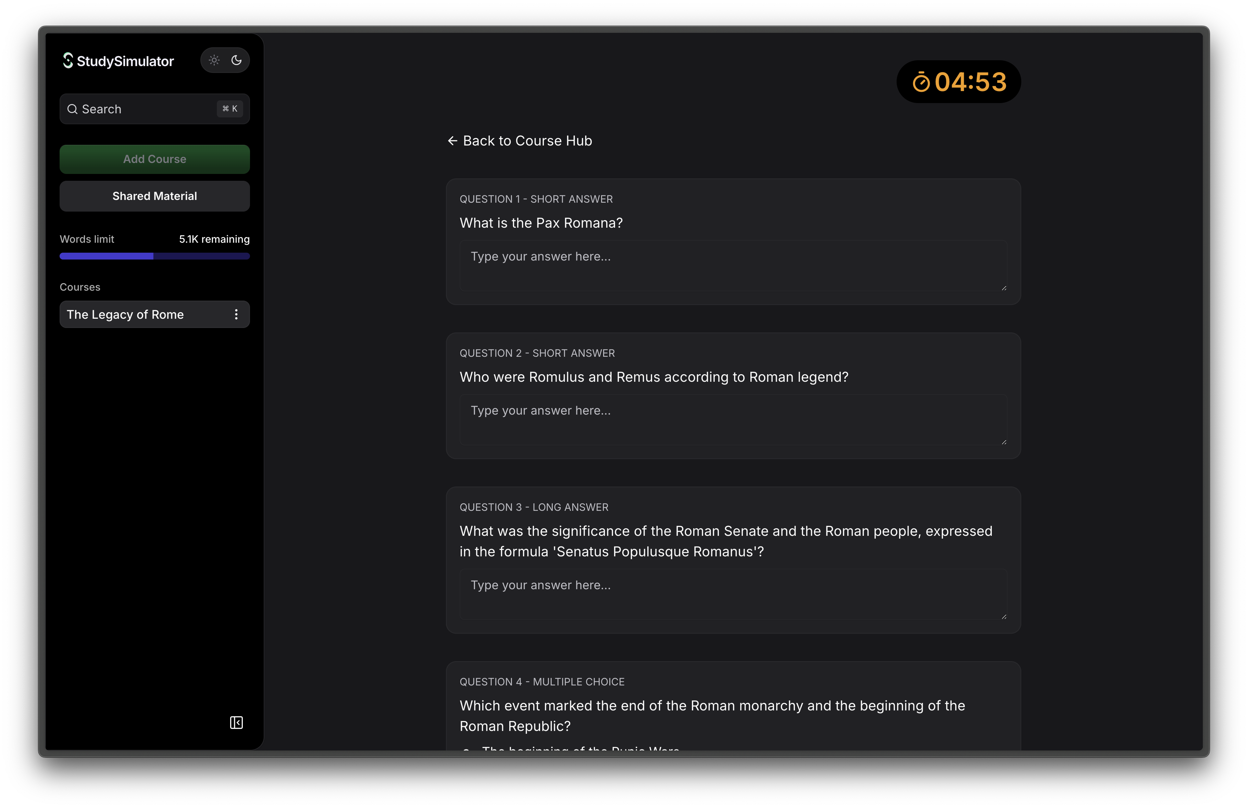Open The Legacy of Rome options menu

point(236,314)
